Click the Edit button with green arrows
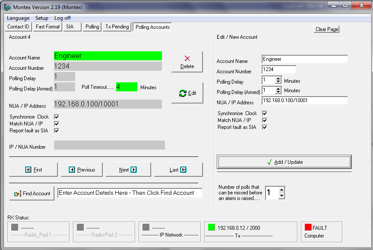This screenshot has height=250, width=373. [187, 93]
